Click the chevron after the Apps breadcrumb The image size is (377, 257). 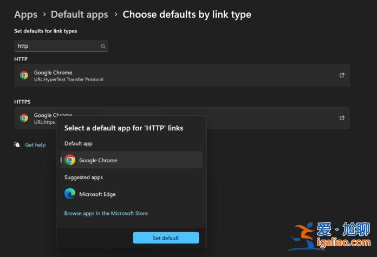coord(44,15)
